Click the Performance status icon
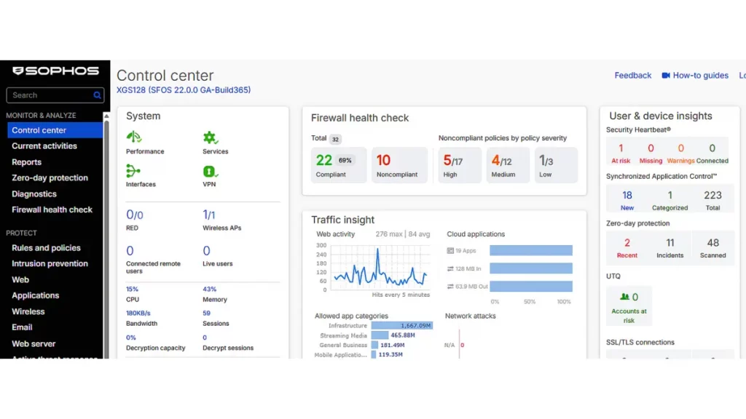The image size is (746, 419). [134, 137]
